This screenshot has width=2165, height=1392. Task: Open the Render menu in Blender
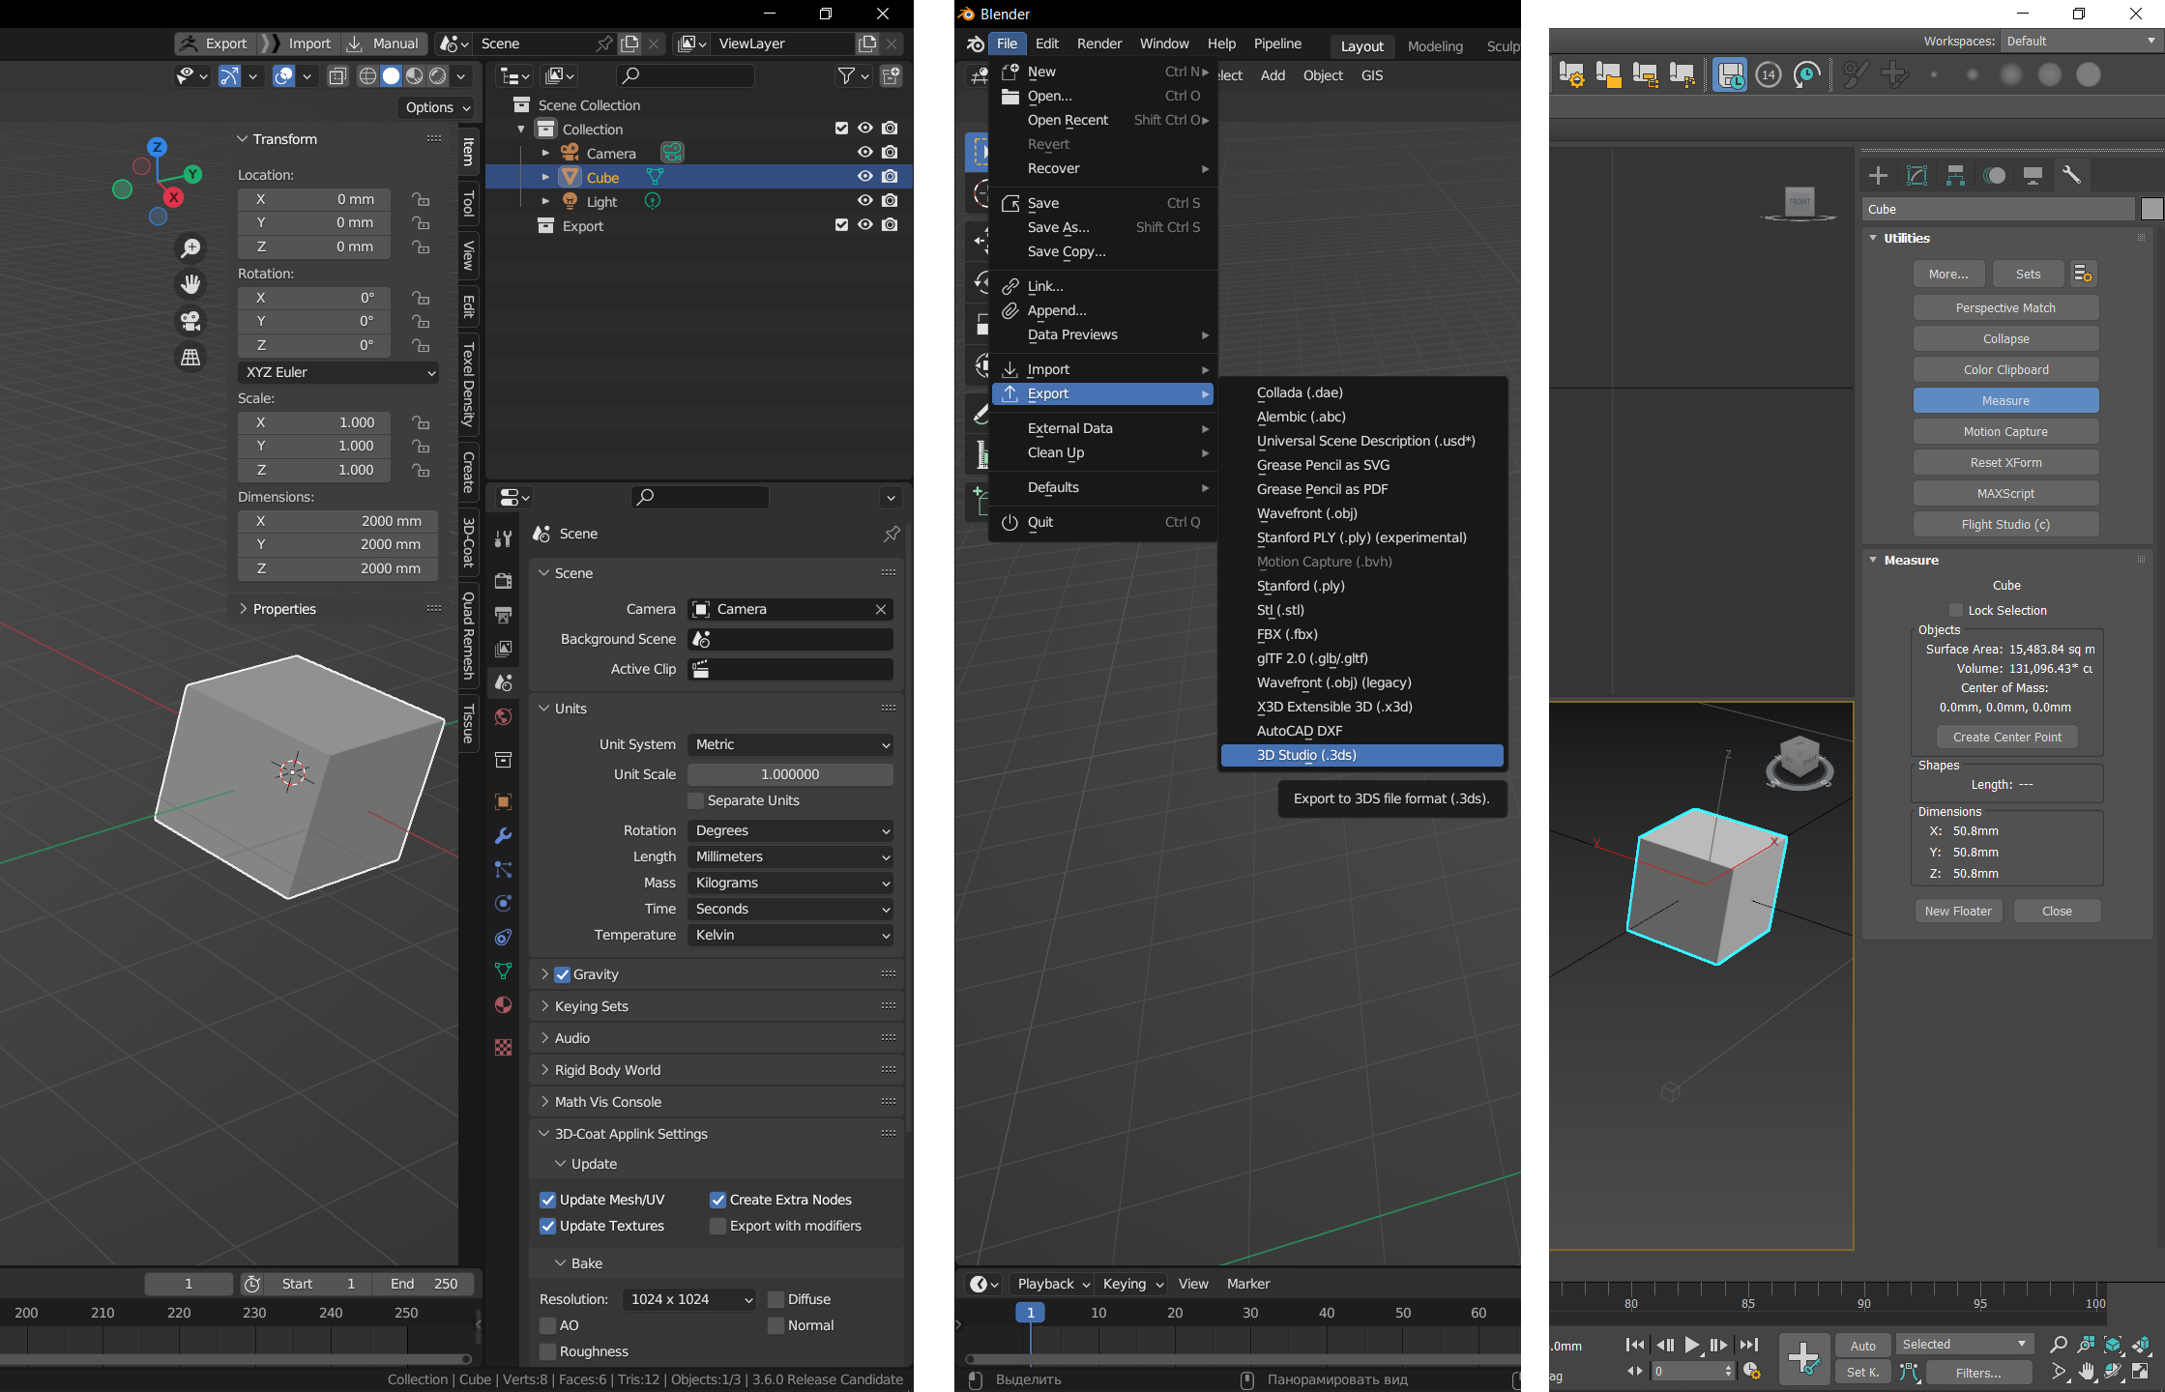coord(1098,43)
